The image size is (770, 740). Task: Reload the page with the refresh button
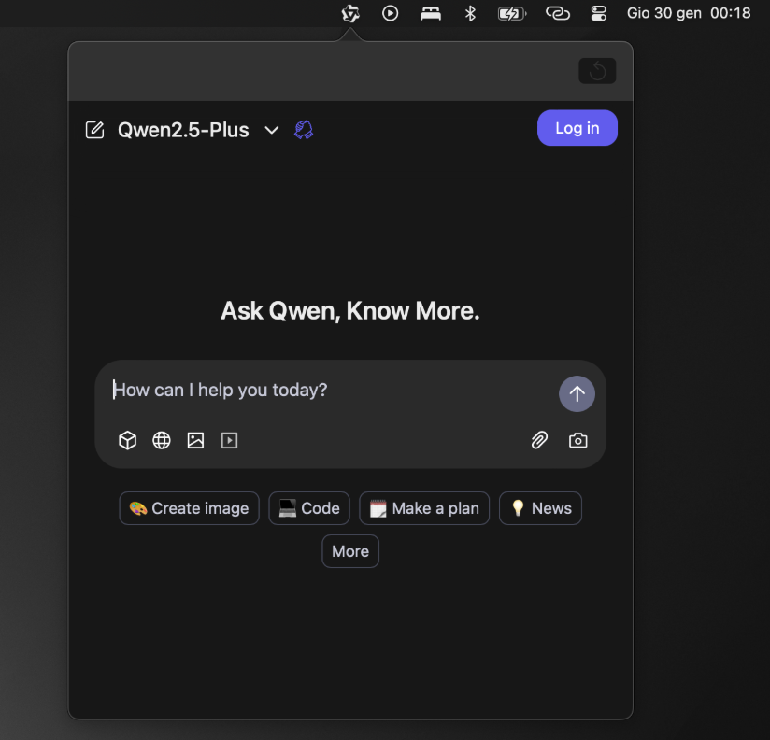tap(597, 71)
